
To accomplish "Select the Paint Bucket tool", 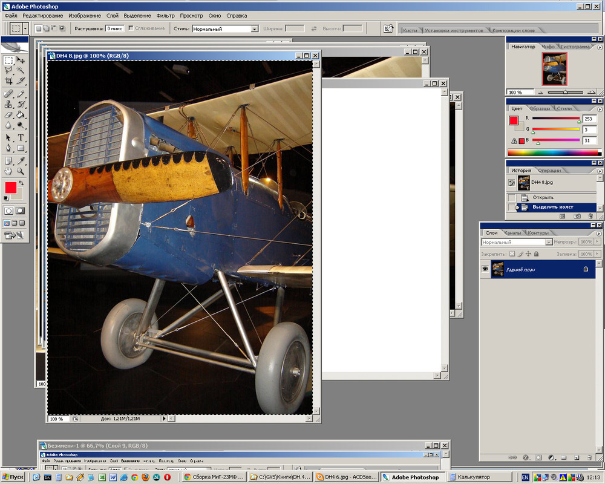I will (21, 114).
